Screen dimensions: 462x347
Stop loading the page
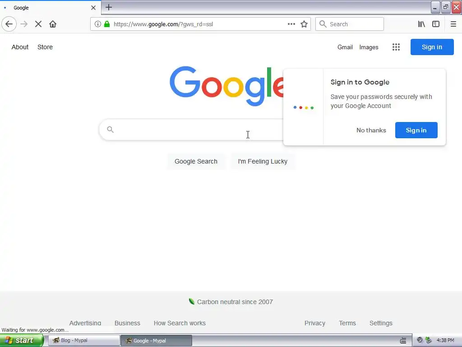[38, 24]
